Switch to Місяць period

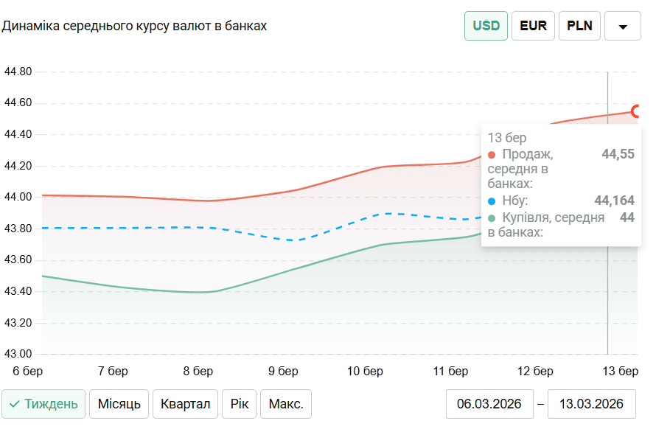pyautogui.click(x=119, y=404)
